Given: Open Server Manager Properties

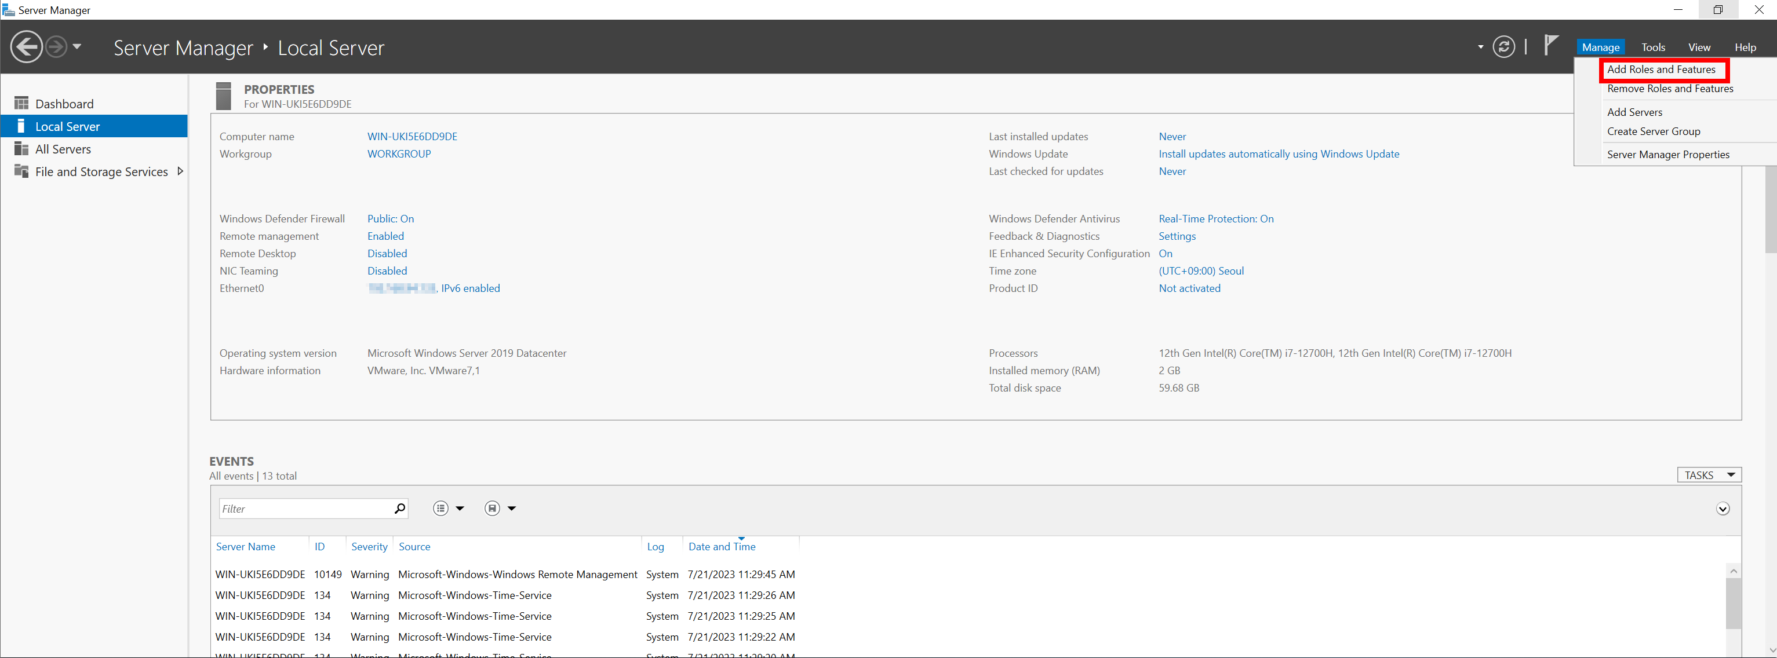Looking at the screenshot, I should [x=1668, y=155].
